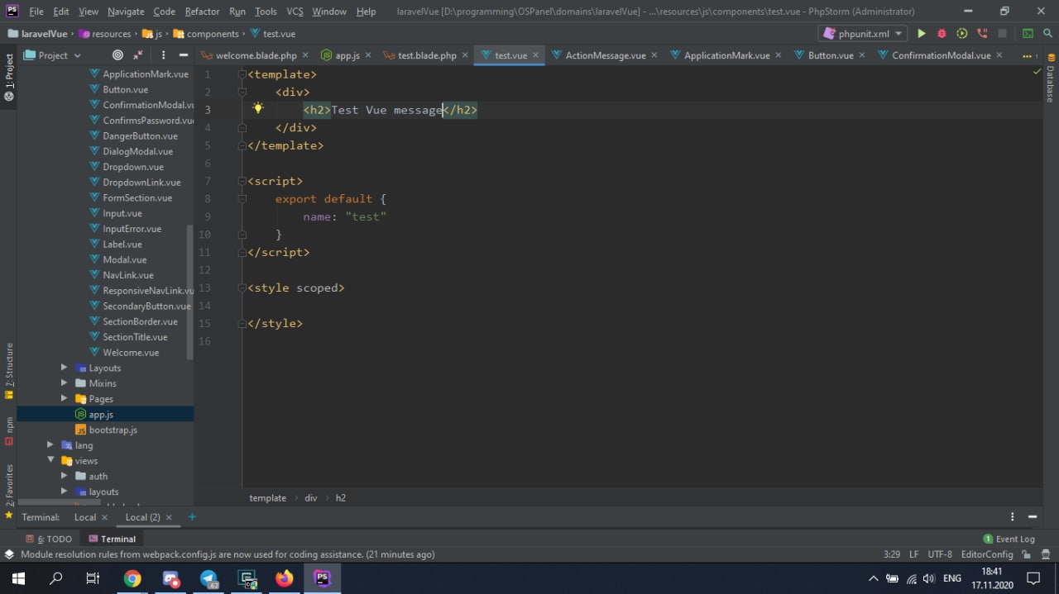
Task: Click the green inspection checkmark in editor
Action: (x=1037, y=73)
